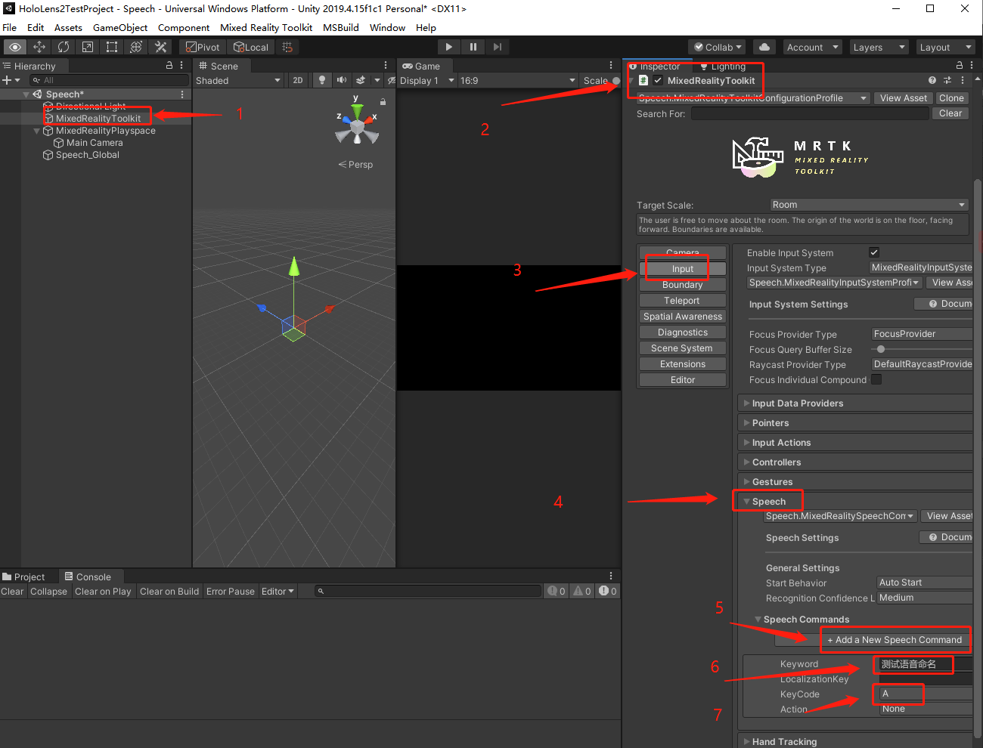Open the Account dropdown
Image resolution: width=983 pixels, height=748 pixels.
[x=813, y=47]
